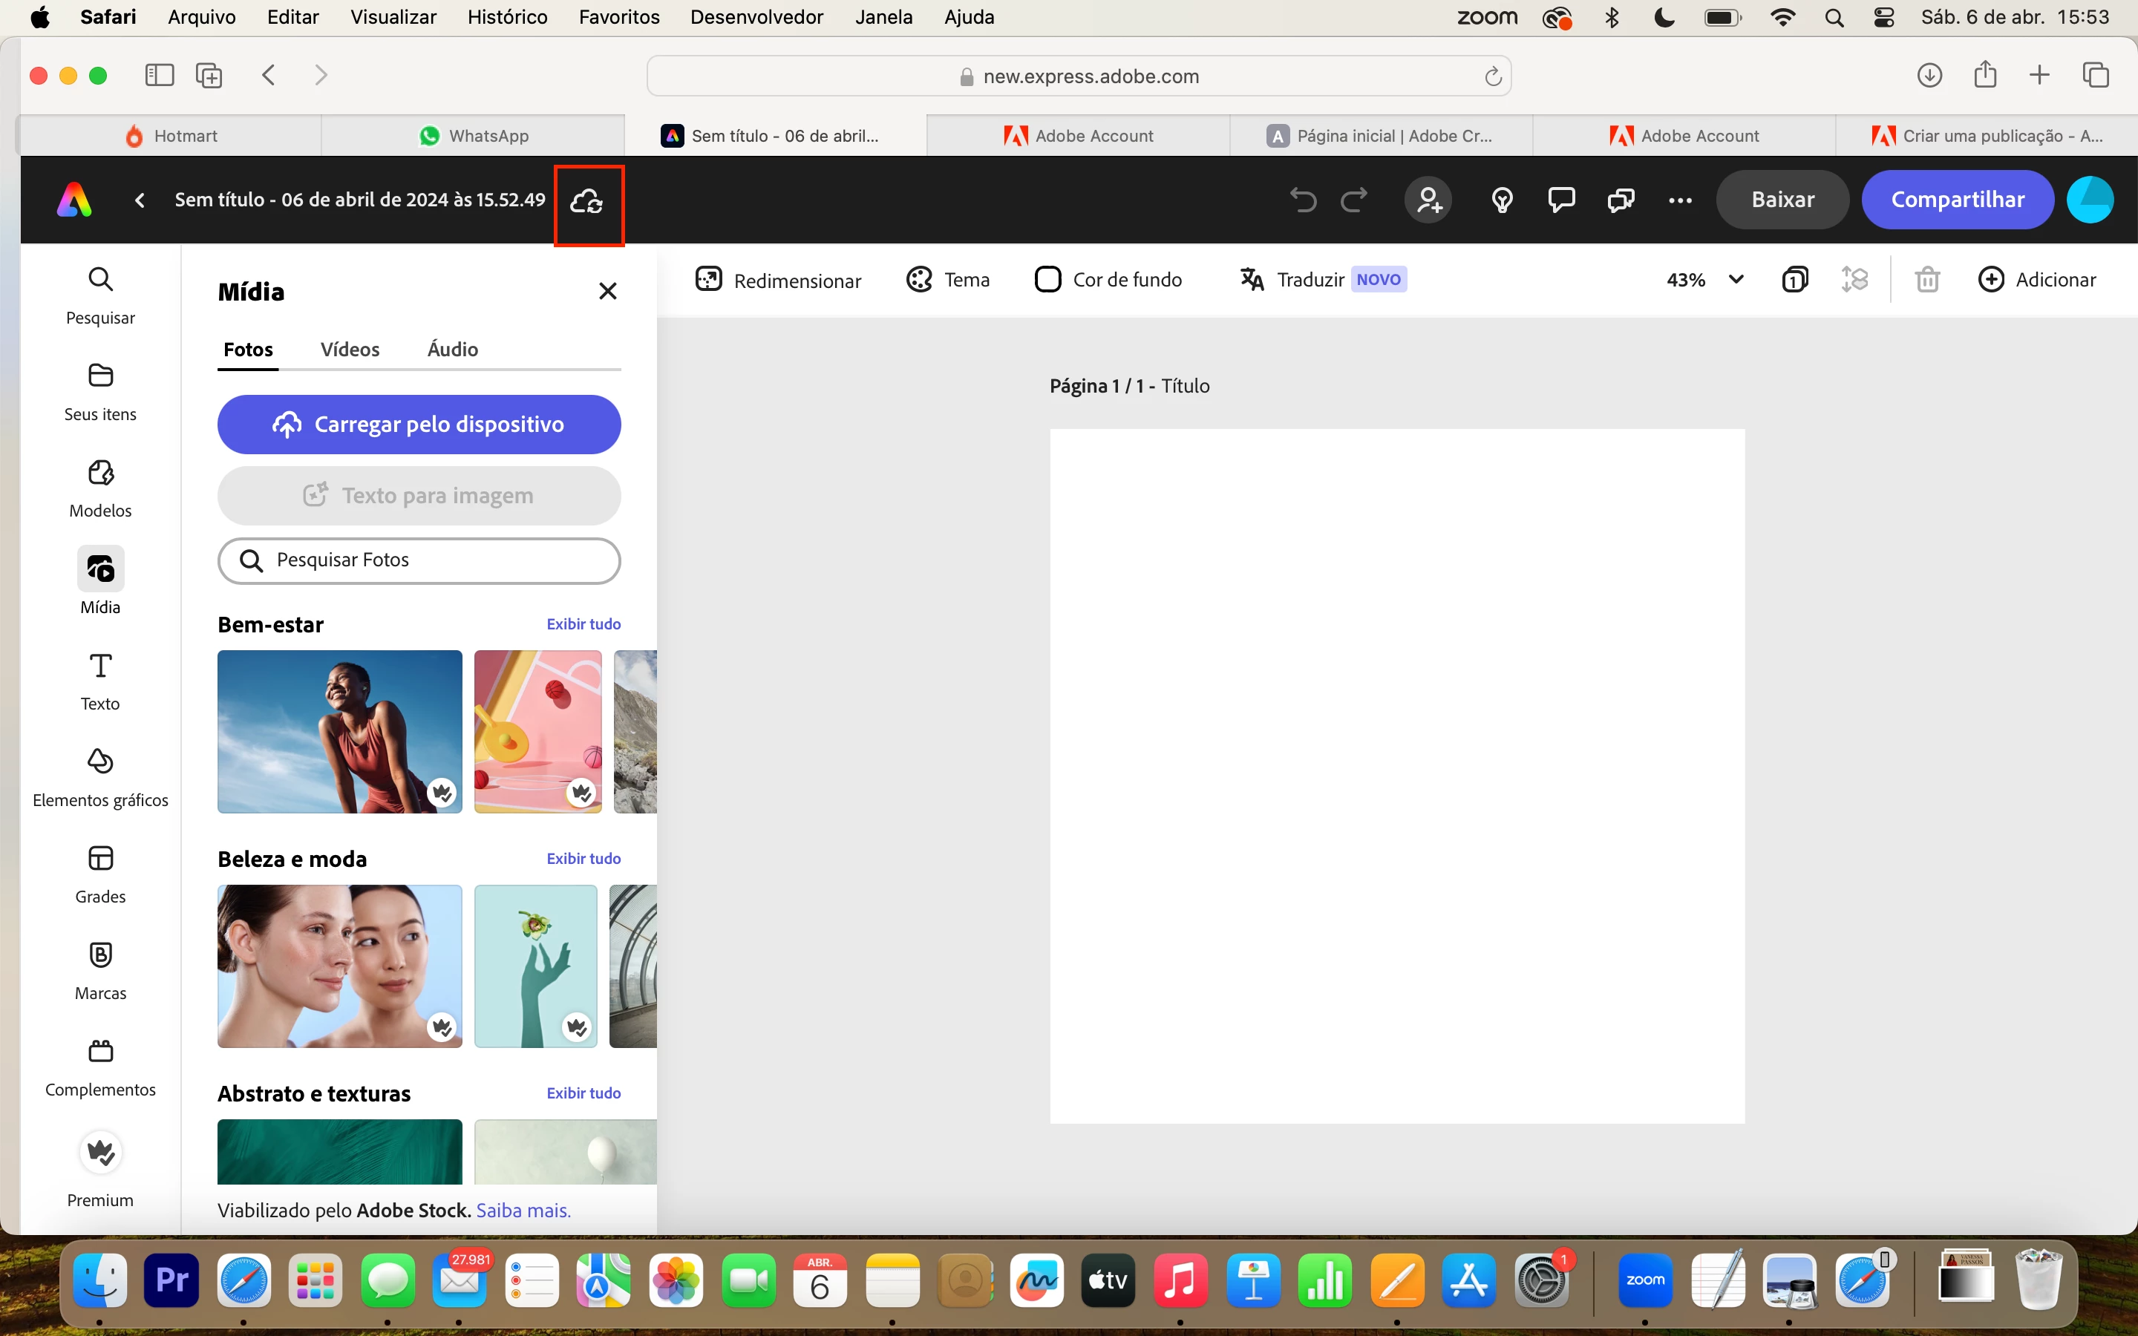
Task: Delete page with the trash icon
Action: point(1927,280)
